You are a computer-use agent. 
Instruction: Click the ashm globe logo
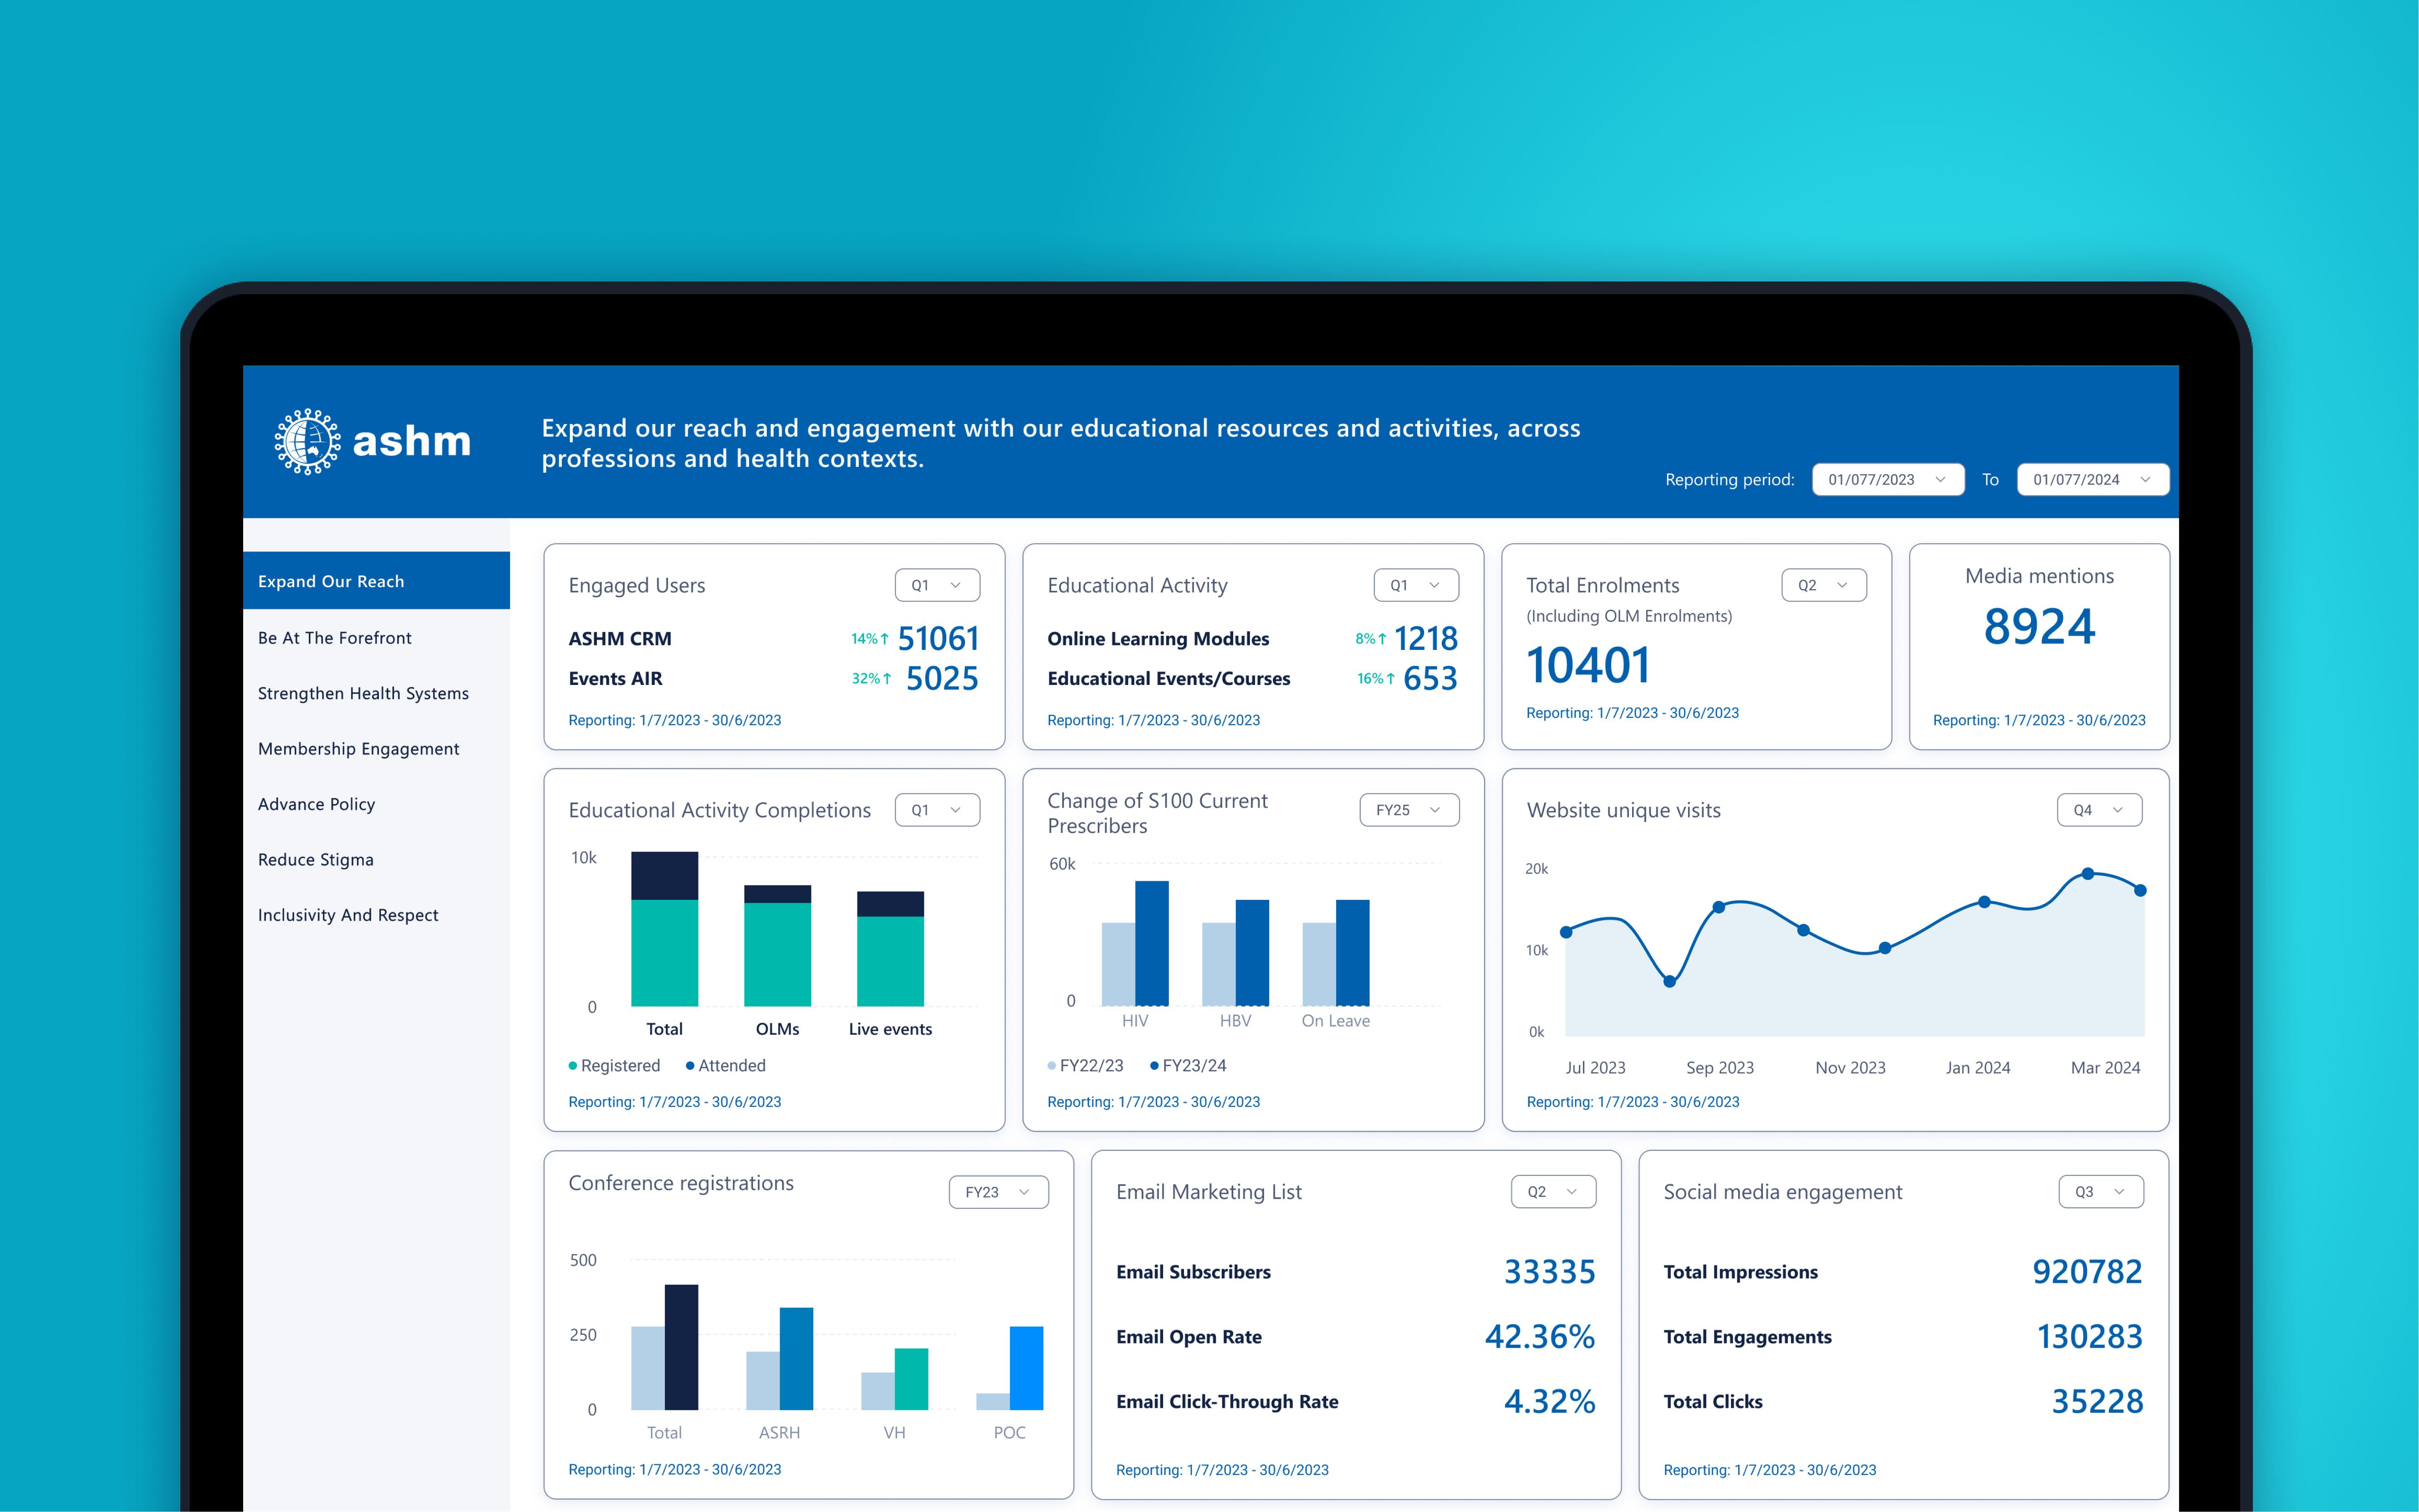click(308, 441)
